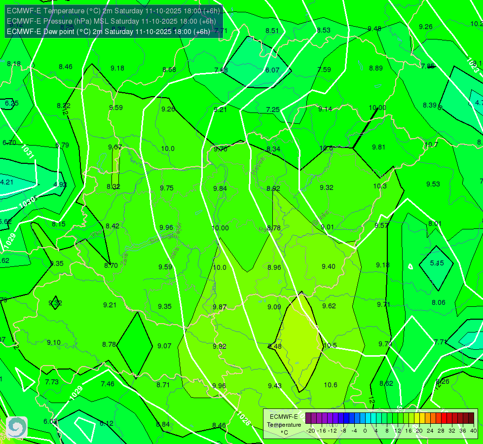Screen dimensions: 483x444
Task: Click the dew point value 6.03
Action: point(50,421)
